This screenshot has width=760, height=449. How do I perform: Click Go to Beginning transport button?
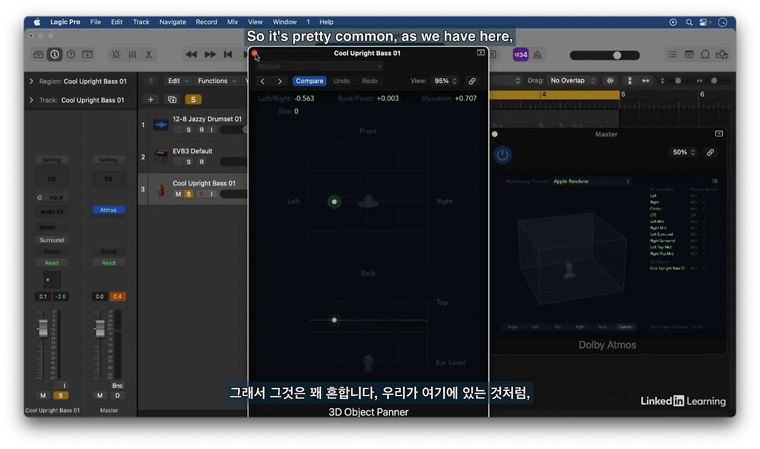228,54
